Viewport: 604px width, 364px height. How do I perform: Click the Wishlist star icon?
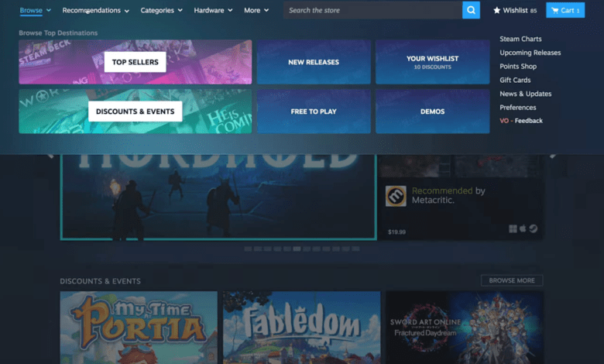coord(496,10)
